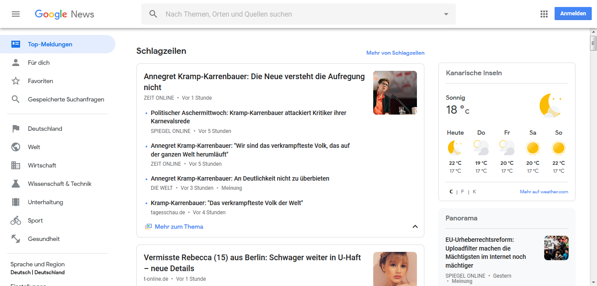Click the Deutschland flag icon

click(x=16, y=129)
